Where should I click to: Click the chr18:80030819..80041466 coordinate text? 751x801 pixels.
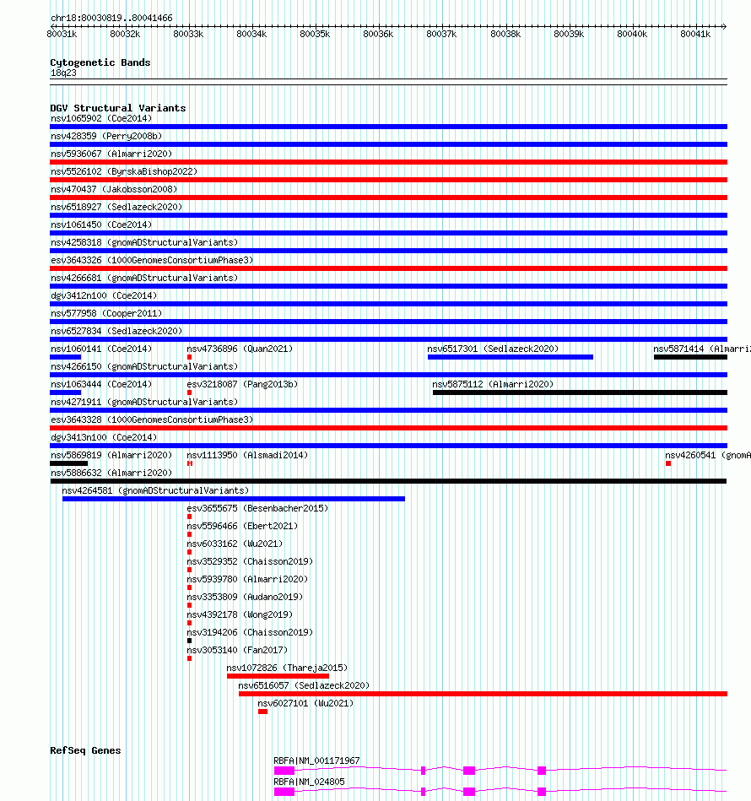pyautogui.click(x=112, y=18)
